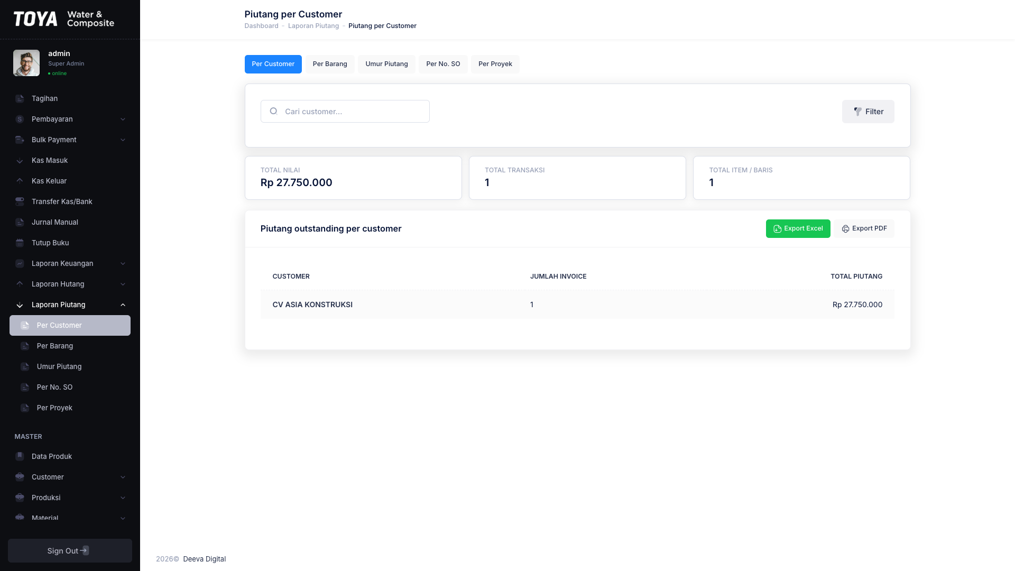Switch to the Umur Piutang tab

[386, 64]
